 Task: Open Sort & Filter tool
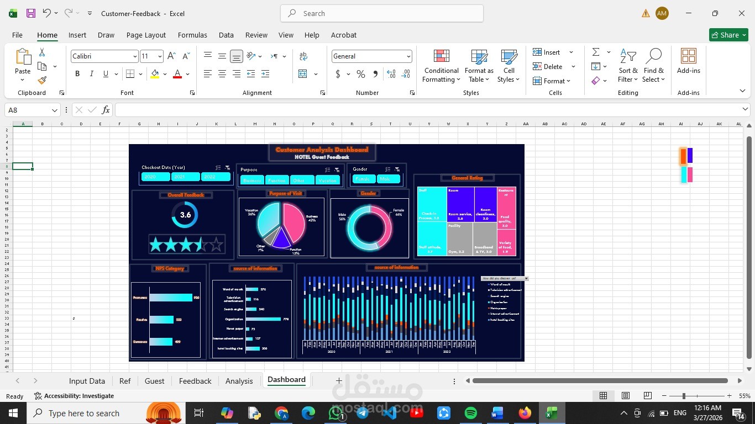(x=628, y=66)
